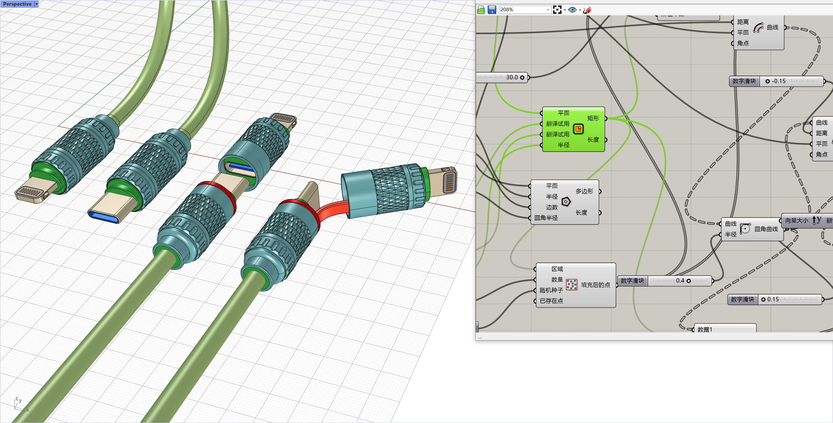Viewport: 833px width, 423px height.
Task: Open the Perspective viewport menu arrow
Action: (x=37, y=4)
